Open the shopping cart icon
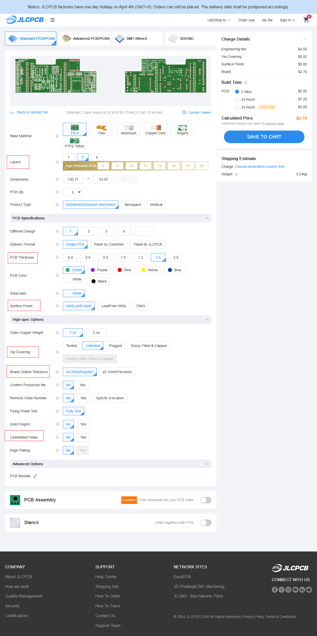 tap(306, 20)
